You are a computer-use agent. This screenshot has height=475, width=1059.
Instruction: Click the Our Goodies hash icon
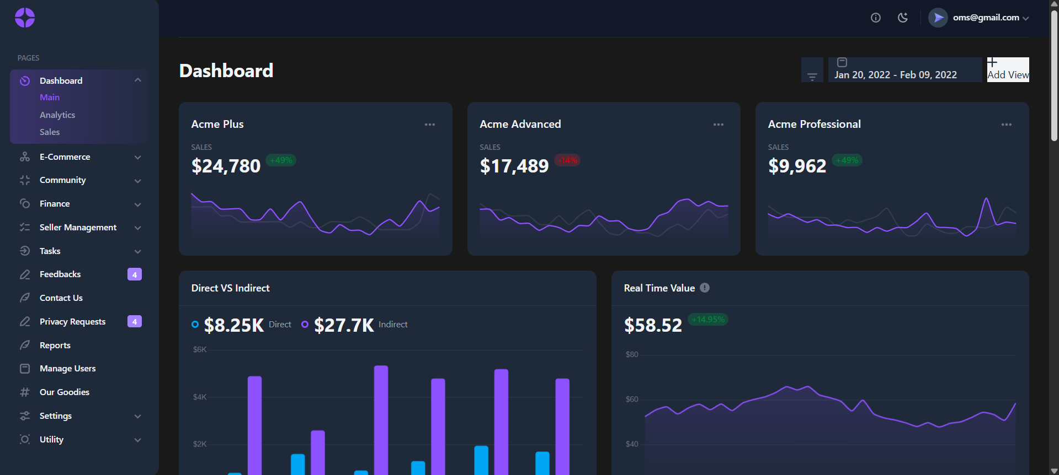coord(25,392)
